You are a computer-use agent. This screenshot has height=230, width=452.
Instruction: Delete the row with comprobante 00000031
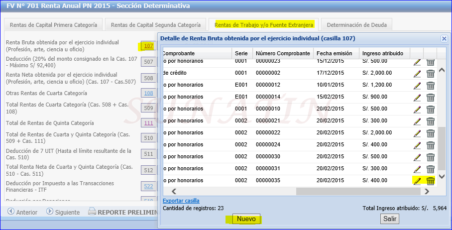click(431, 169)
